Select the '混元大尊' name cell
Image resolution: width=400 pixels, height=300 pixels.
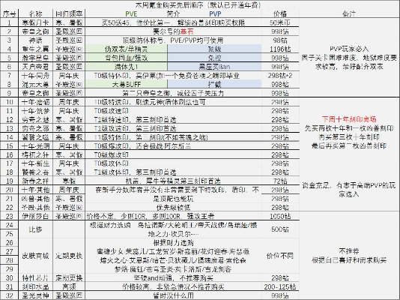tap(35, 84)
